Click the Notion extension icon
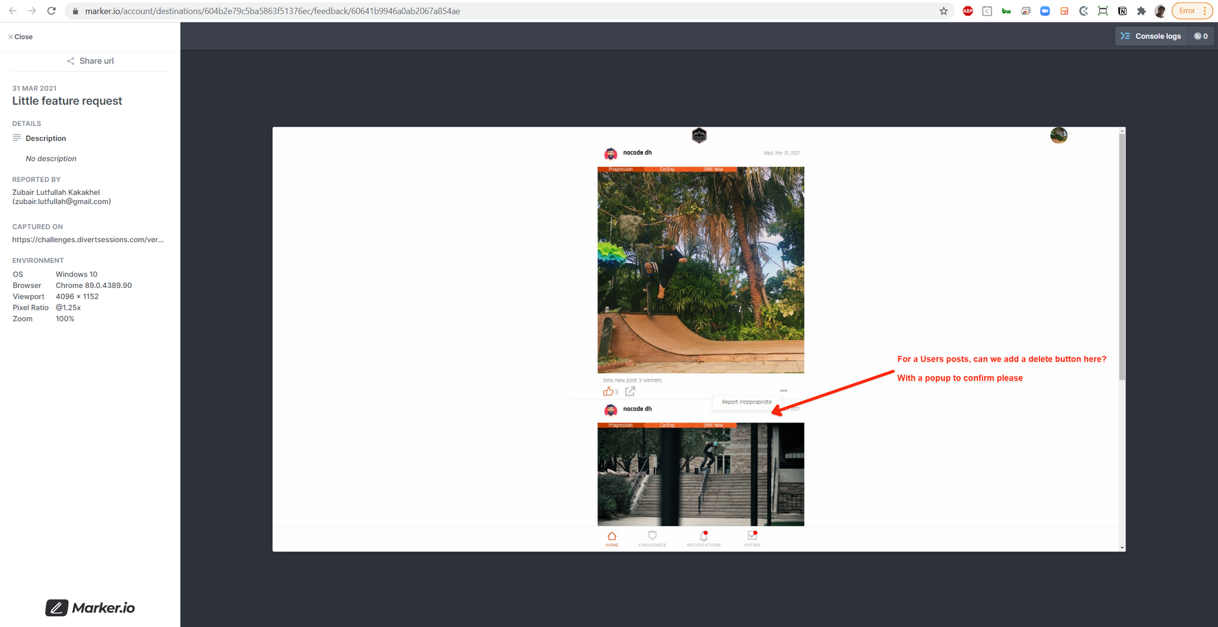Screen dimensions: 1218x627 click(1122, 11)
